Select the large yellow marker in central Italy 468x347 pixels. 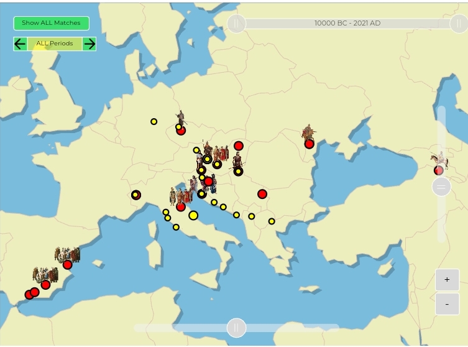pos(193,215)
